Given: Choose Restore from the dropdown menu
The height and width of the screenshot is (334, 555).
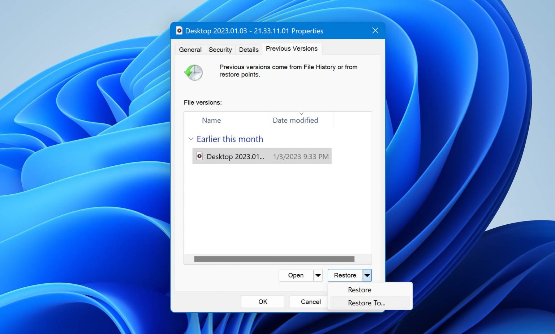Looking at the screenshot, I should (360, 289).
